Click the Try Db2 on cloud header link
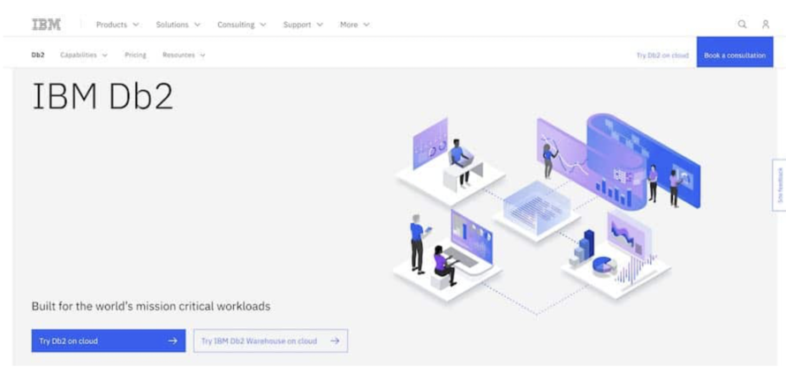The width and height of the screenshot is (786, 373). (662, 56)
